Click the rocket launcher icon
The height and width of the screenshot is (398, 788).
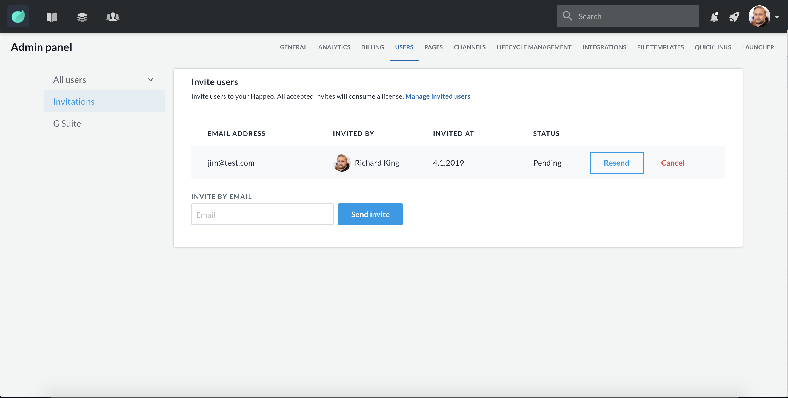[734, 17]
